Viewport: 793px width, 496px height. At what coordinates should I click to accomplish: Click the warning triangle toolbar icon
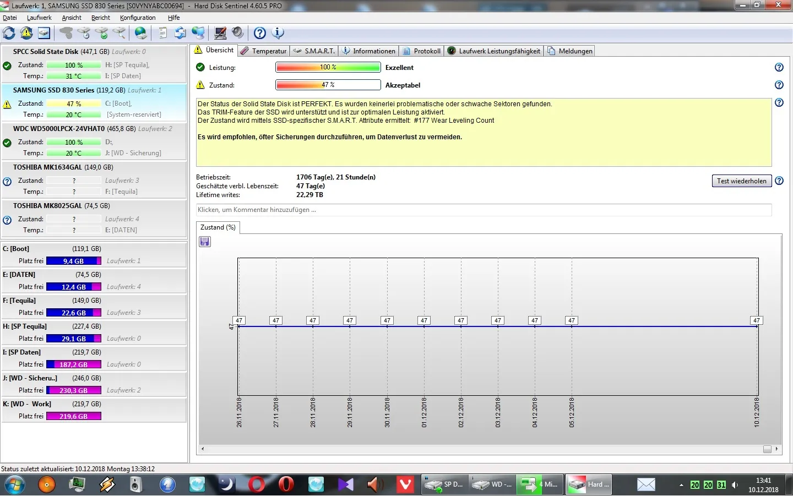coord(26,33)
